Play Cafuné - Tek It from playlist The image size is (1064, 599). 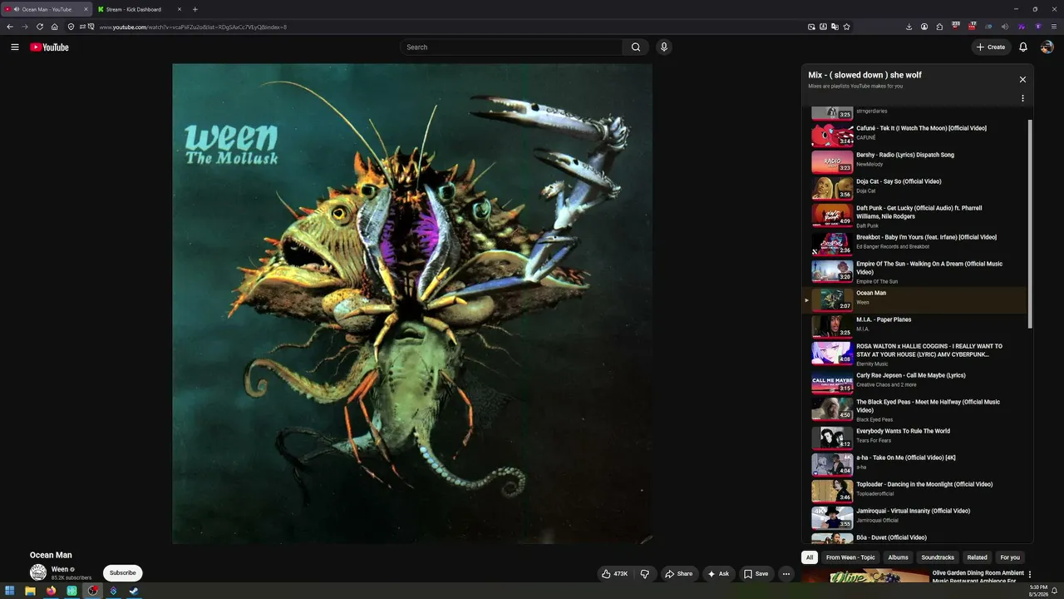coord(915,134)
